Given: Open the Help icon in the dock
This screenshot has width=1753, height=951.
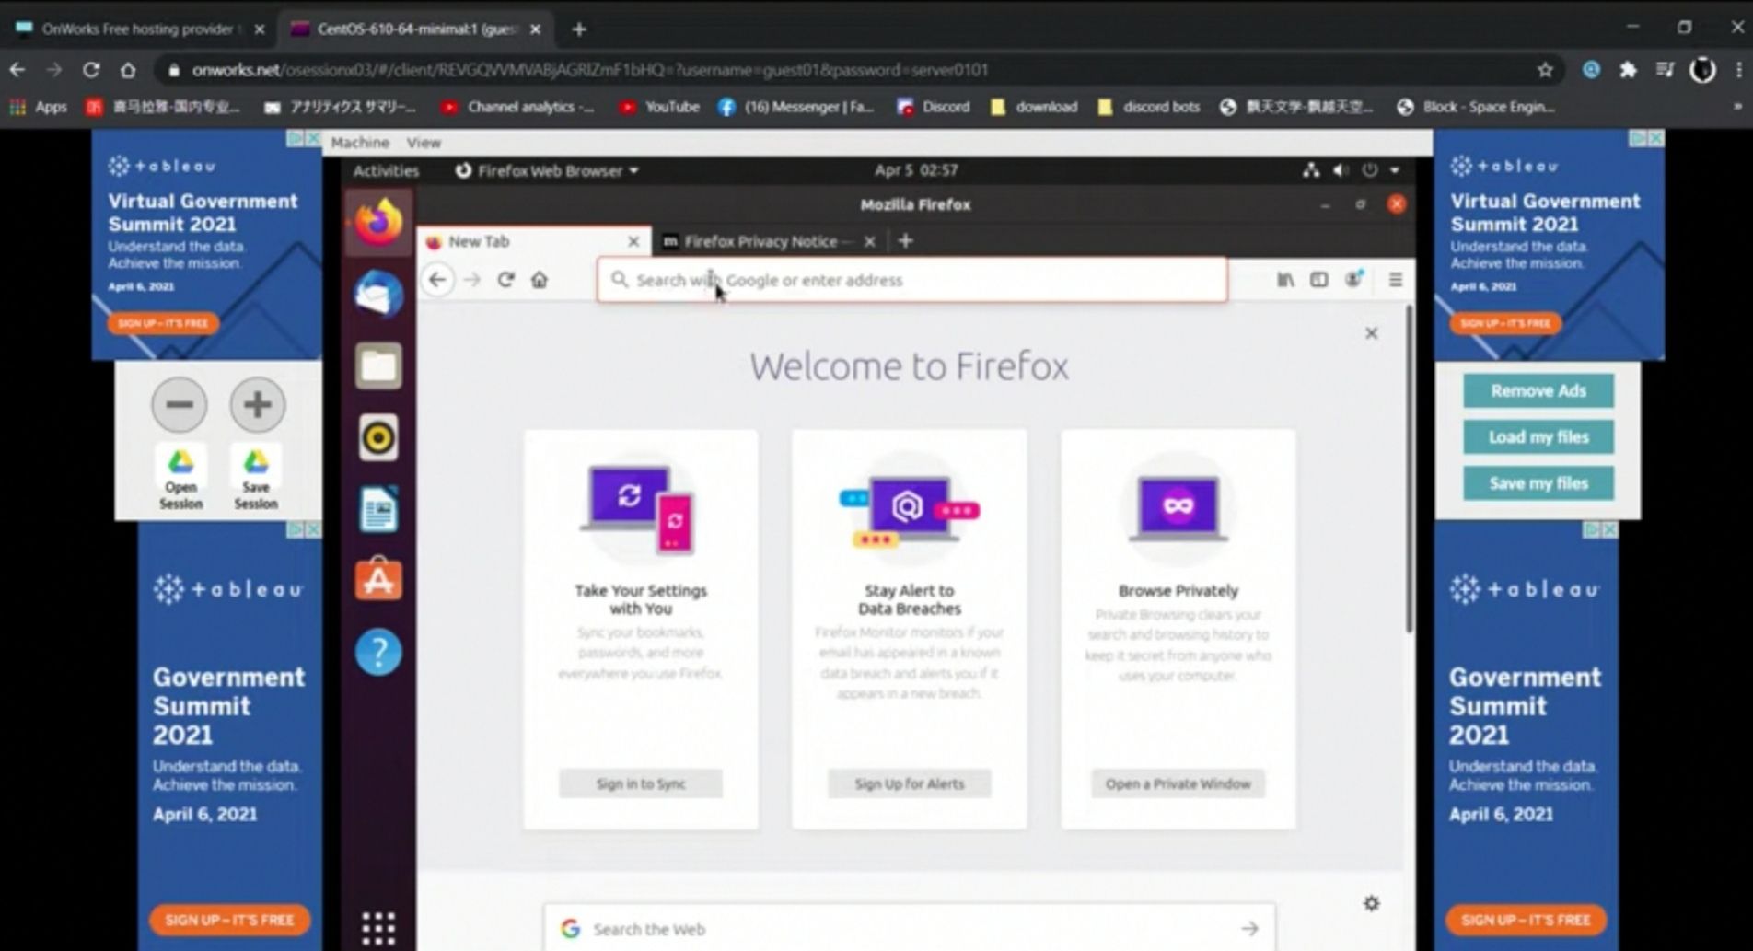Looking at the screenshot, I should 378,652.
